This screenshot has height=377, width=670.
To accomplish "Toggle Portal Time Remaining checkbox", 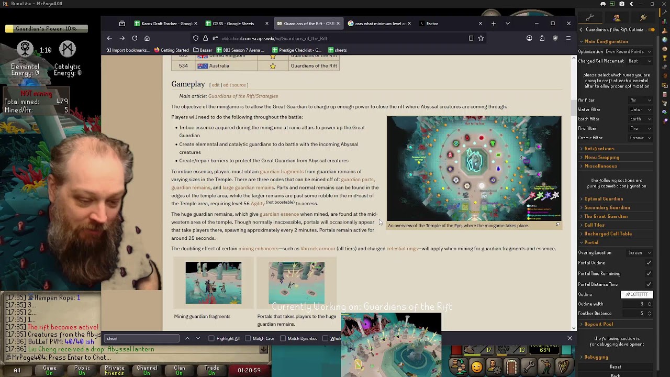I will pos(649,273).
